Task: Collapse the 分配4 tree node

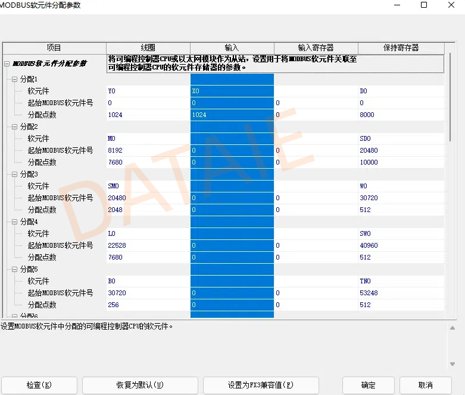Action: click(x=14, y=222)
